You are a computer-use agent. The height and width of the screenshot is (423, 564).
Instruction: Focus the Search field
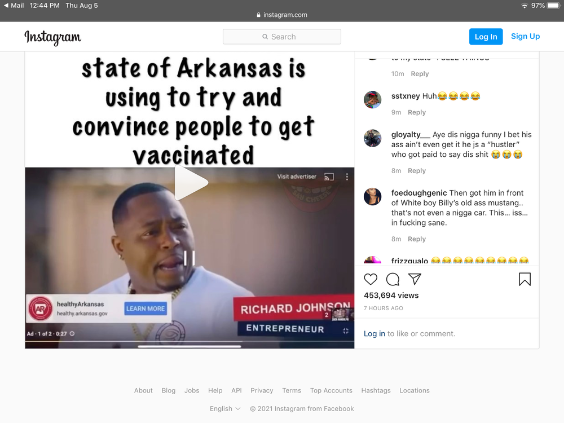coord(282,37)
